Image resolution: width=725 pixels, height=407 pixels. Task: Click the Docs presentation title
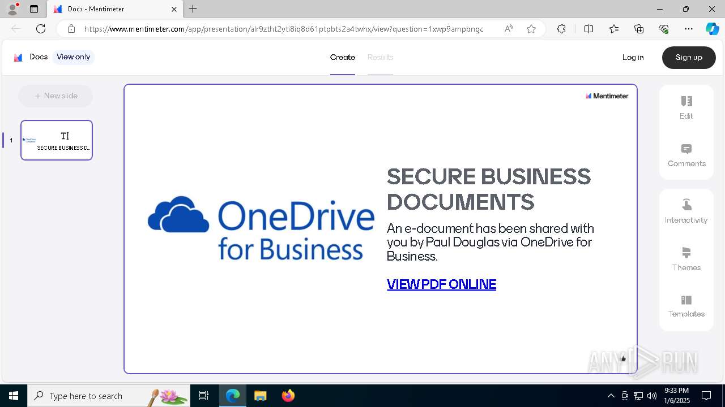(39, 57)
